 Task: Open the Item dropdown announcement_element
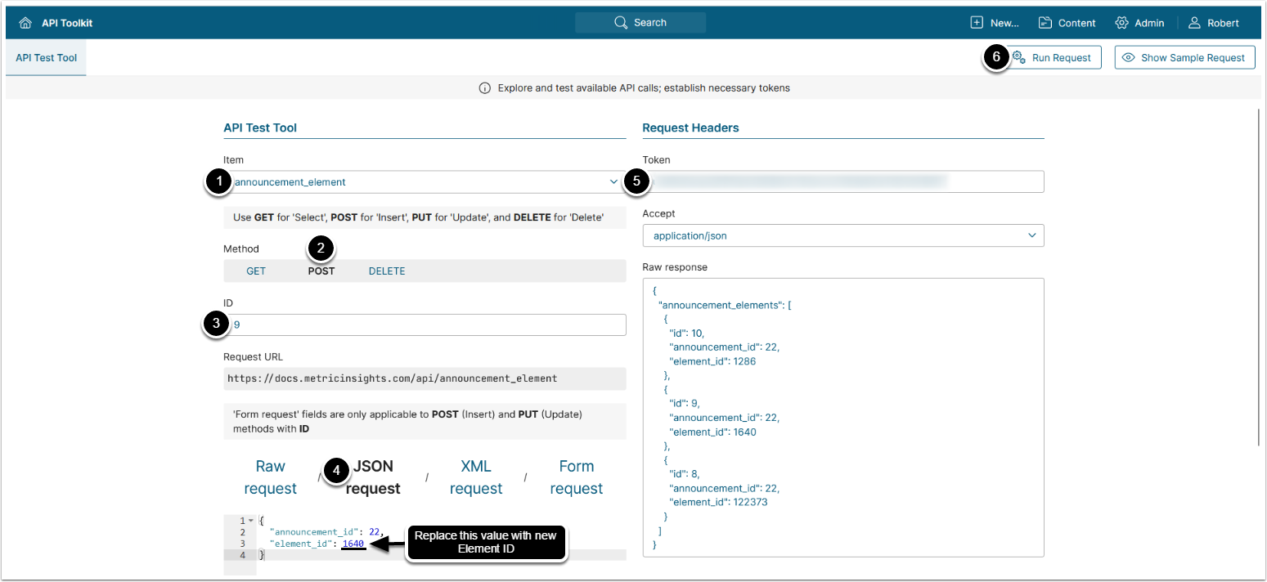425,182
